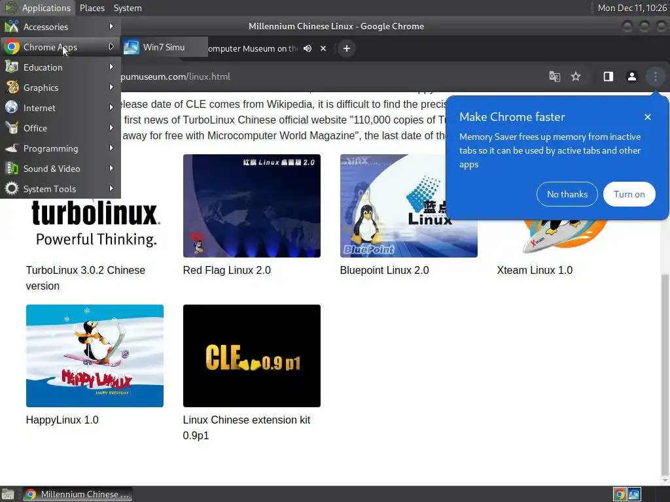Click the System Tools gear icon

(12, 189)
